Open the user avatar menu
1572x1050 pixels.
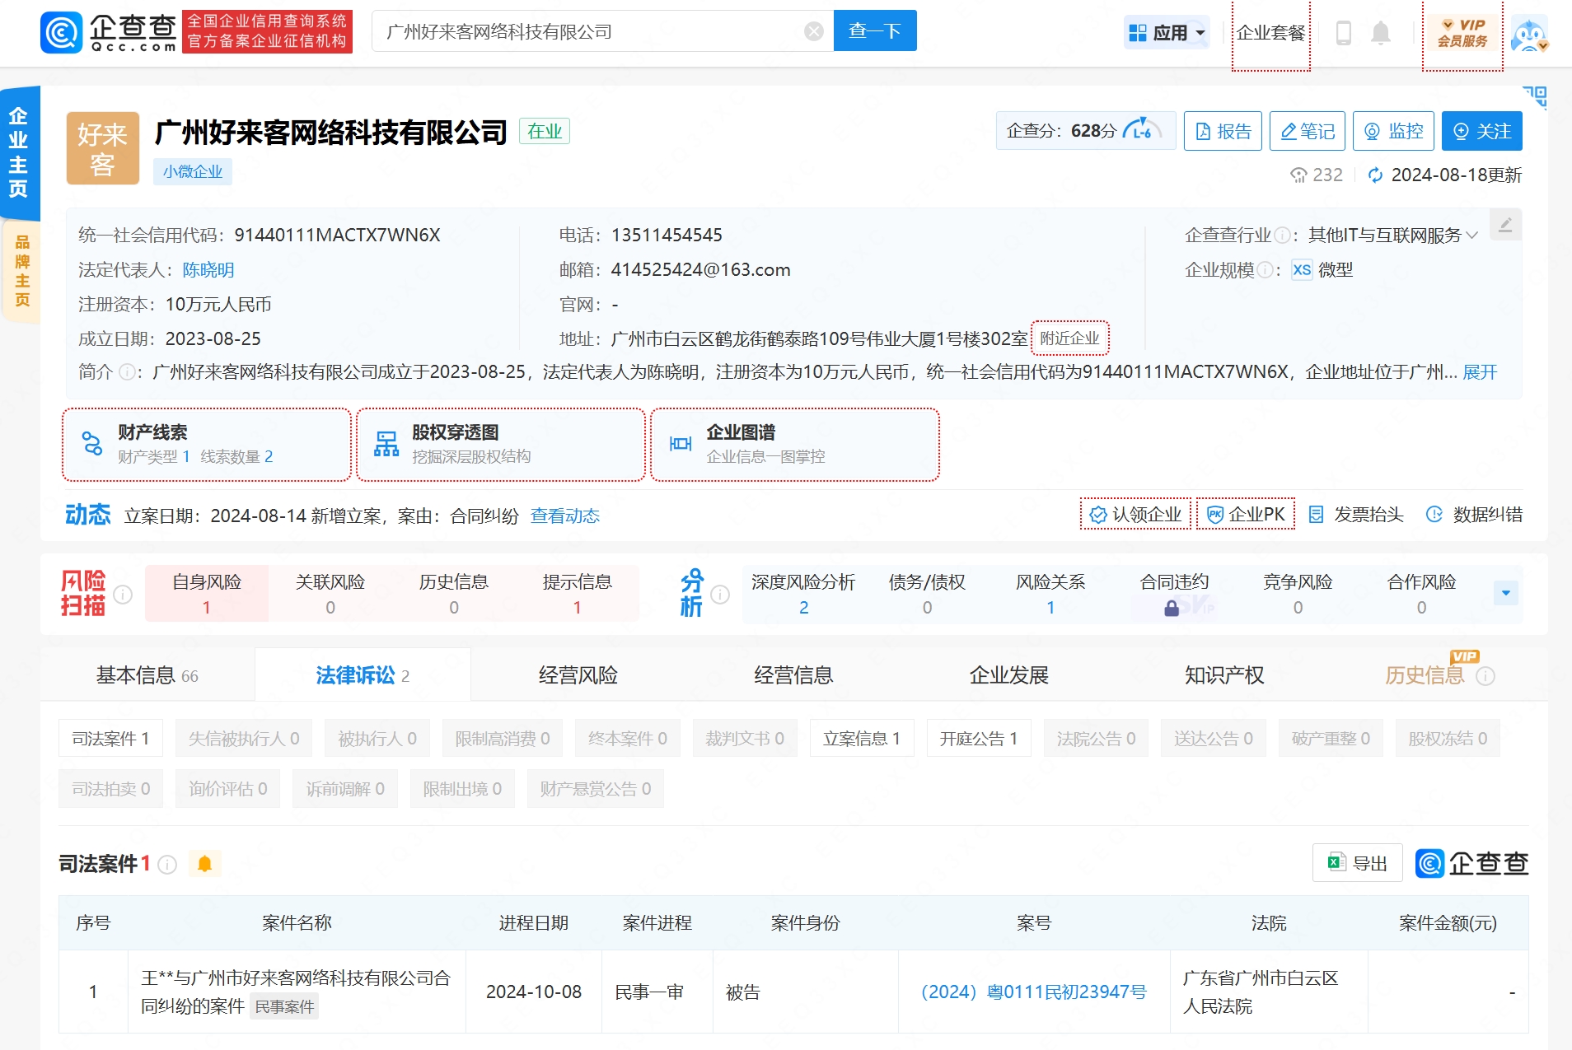[1530, 35]
